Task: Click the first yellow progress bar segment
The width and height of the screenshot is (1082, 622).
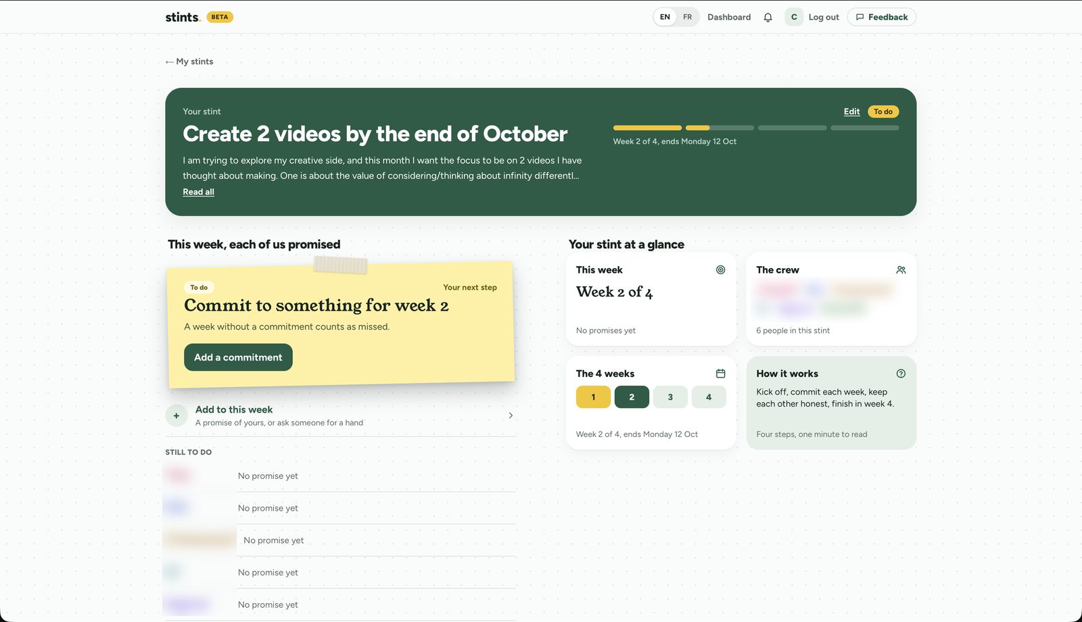Action: tap(647, 128)
